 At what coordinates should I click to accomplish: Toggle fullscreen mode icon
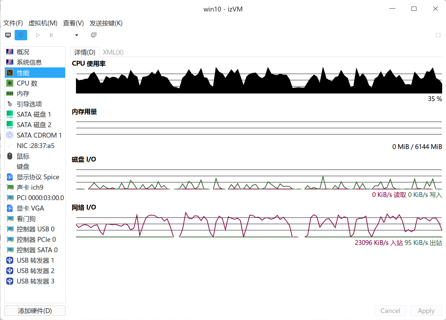(438, 35)
